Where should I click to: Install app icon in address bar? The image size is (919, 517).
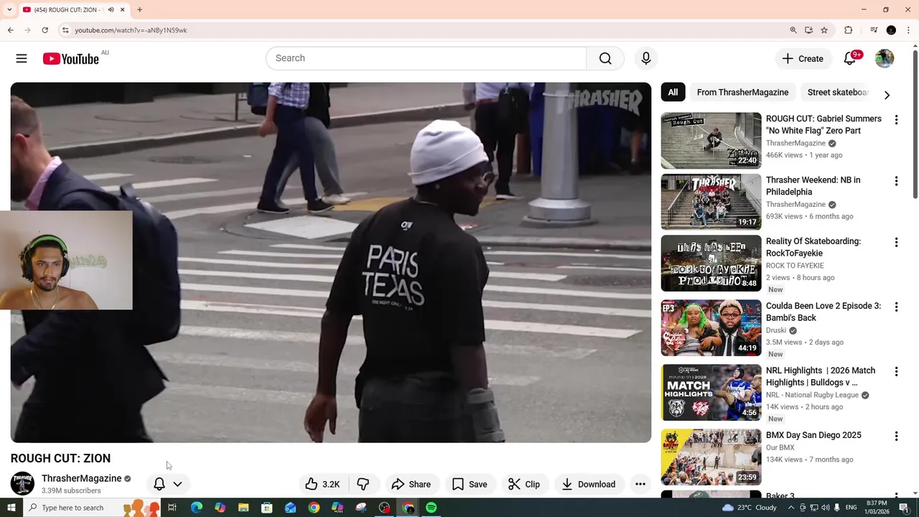pyautogui.click(x=808, y=30)
